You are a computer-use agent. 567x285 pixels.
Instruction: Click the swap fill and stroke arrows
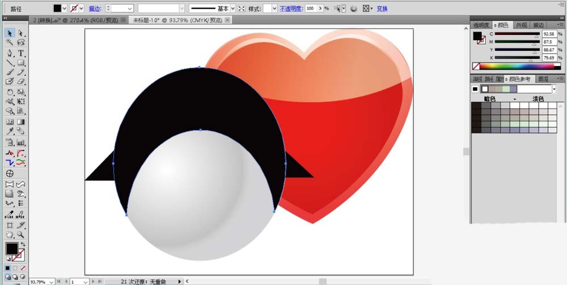(x=23, y=245)
